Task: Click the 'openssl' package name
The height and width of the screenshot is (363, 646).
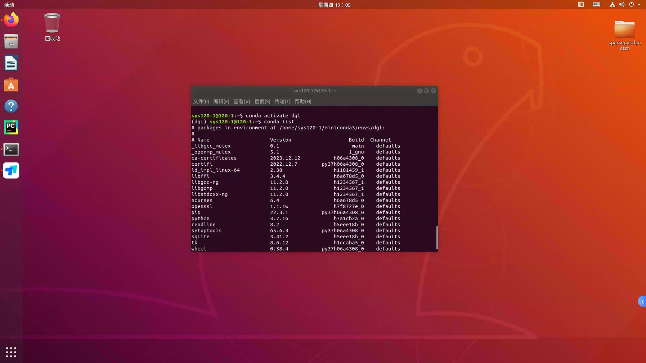Action: (x=202, y=206)
